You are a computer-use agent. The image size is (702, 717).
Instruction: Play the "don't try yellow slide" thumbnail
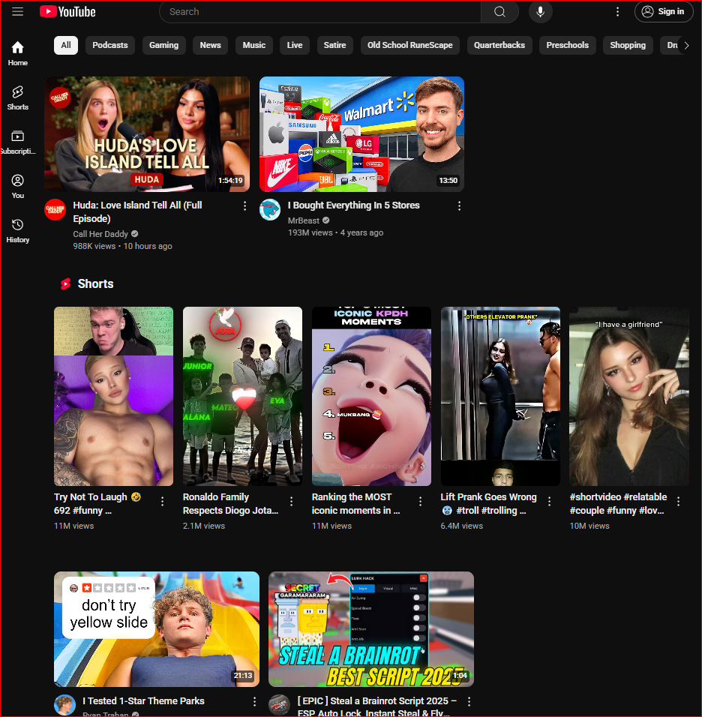157,629
